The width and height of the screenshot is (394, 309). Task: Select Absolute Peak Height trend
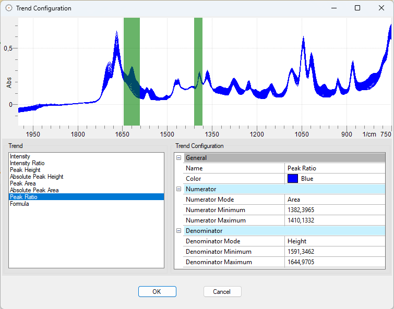tap(37, 177)
